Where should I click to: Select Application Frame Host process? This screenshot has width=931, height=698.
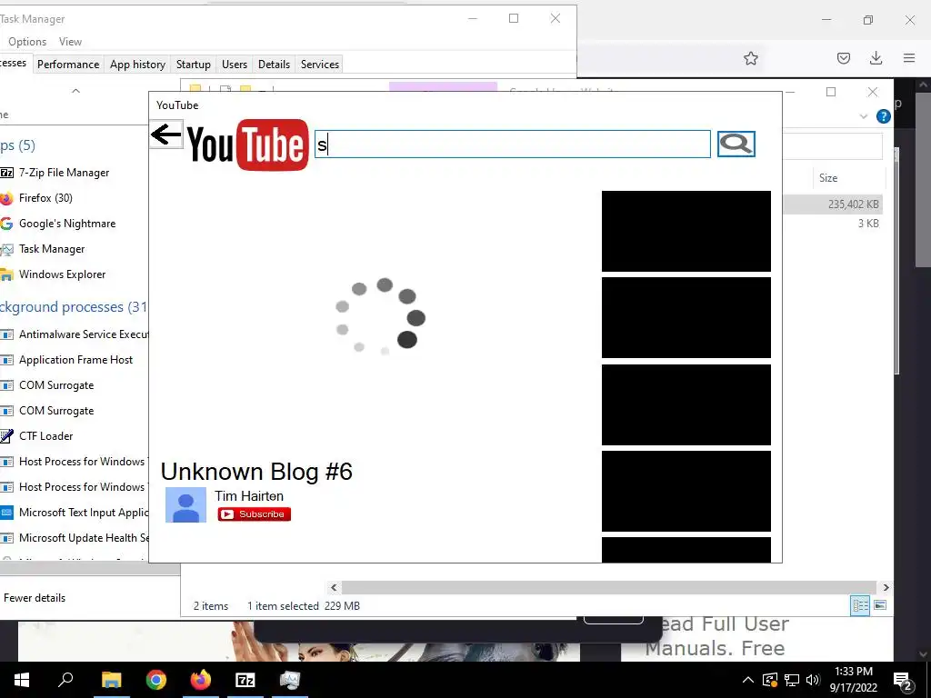click(75, 360)
